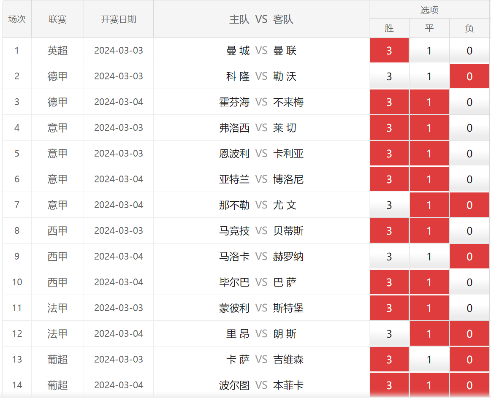Image resolution: width=491 pixels, height=398 pixels.
Task: Choose win option 3 for 马洛卡 VS 赫罗纳
Action: tap(389, 257)
